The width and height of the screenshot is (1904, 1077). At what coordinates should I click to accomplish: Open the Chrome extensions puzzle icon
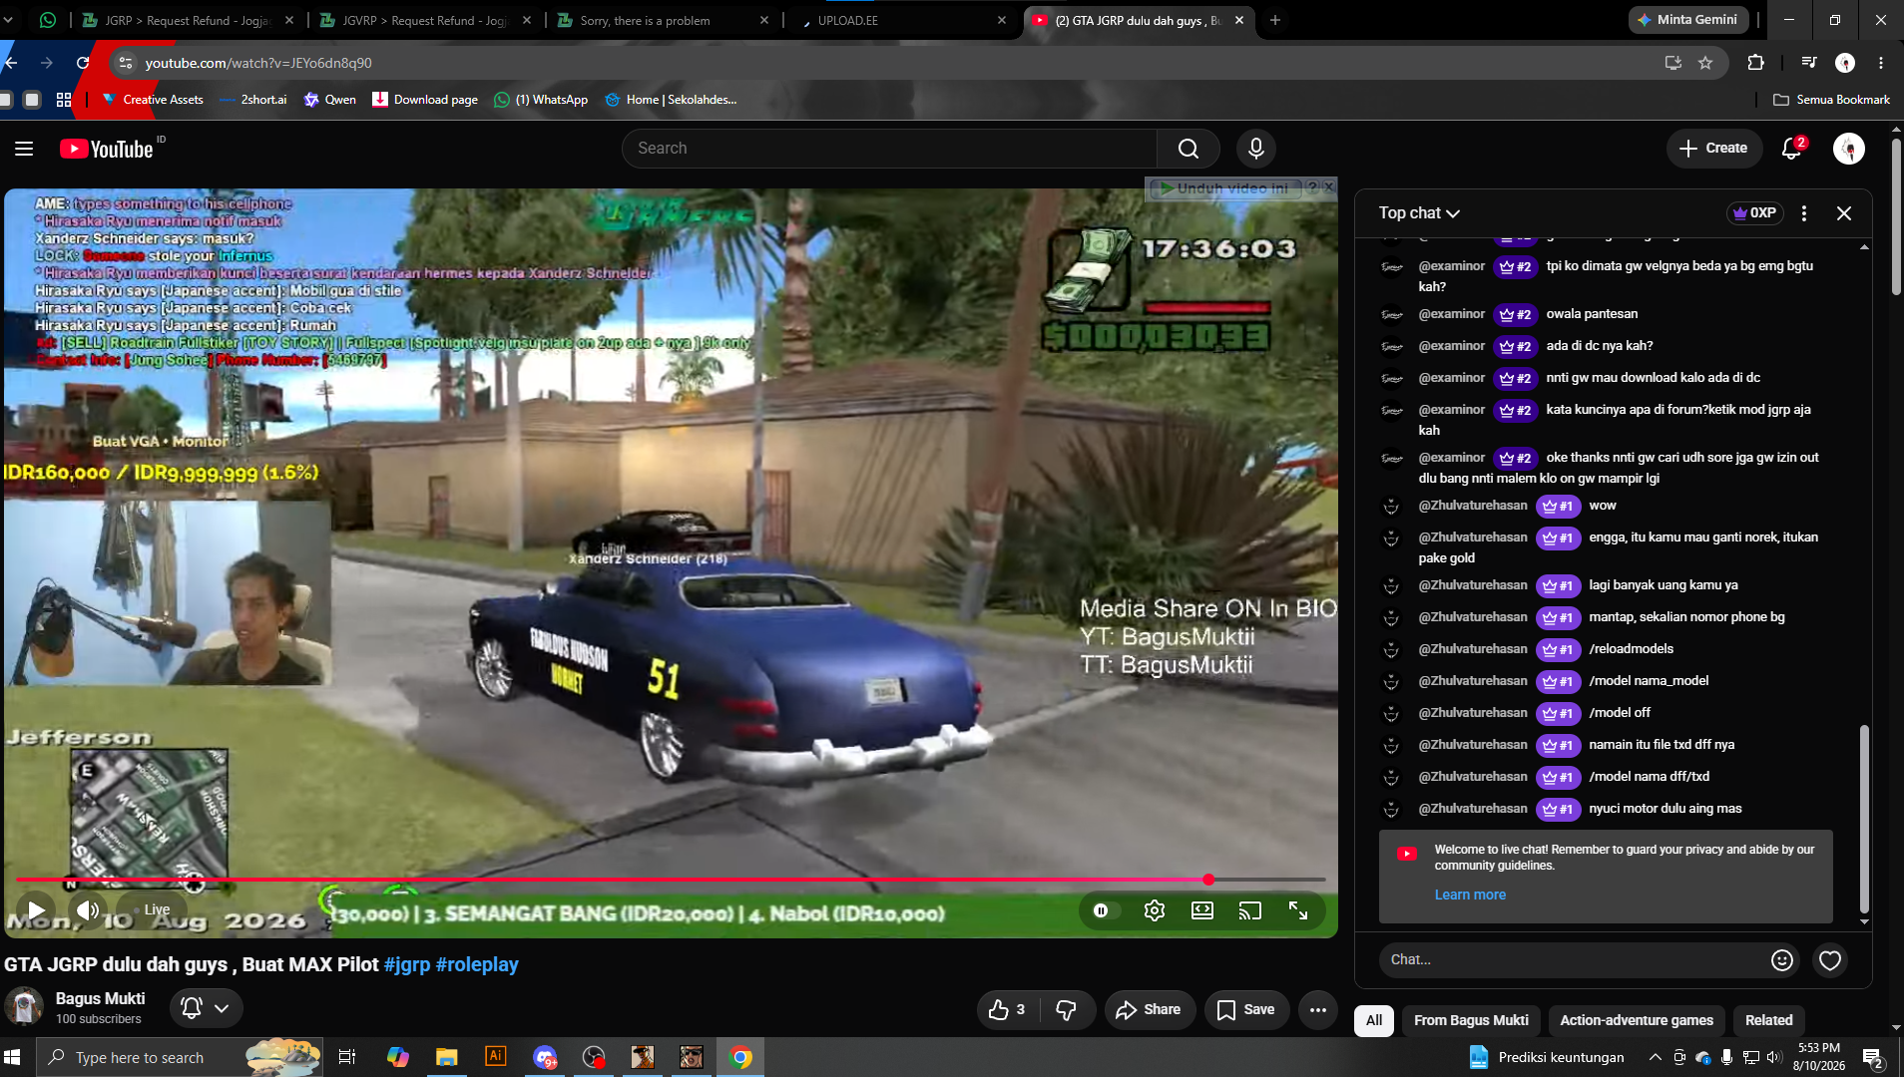click(x=1755, y=63)
